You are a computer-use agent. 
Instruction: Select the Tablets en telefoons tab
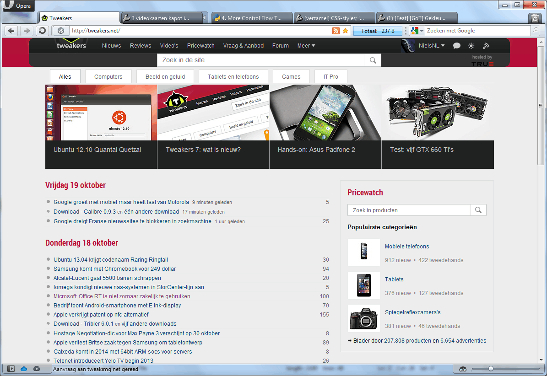[233, 77]
